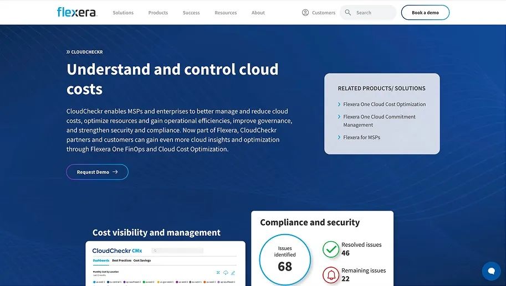Select the Best Practices tab in CloudCheckr
The image size is (506, 286).
pyautogui.click(x=122, y=261)
